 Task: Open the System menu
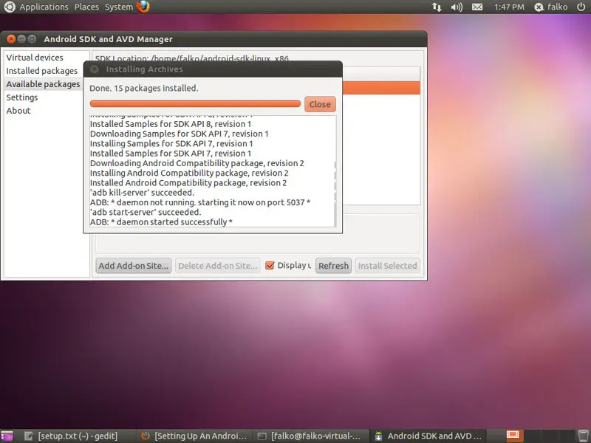(x=118, y=7)
